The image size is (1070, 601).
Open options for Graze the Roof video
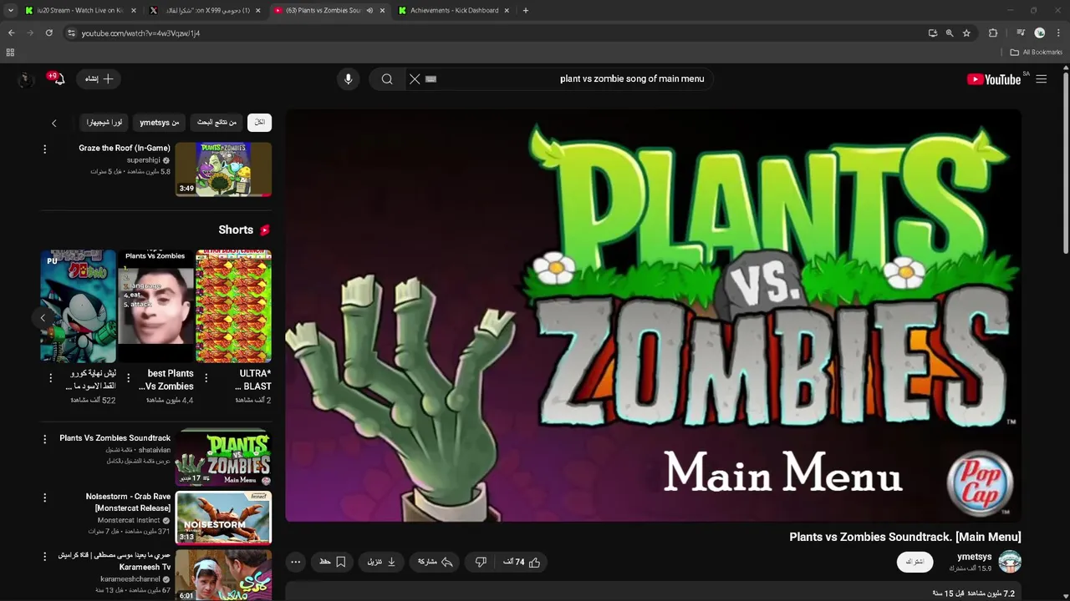pos(45,149)
